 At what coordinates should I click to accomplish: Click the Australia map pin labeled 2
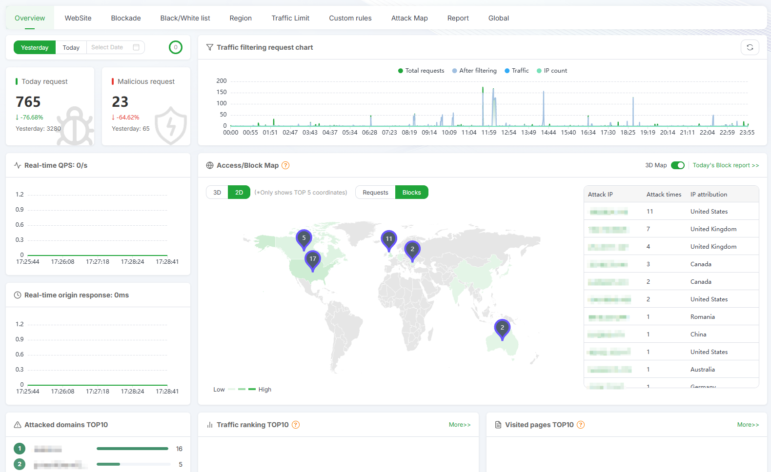point(502,329)
